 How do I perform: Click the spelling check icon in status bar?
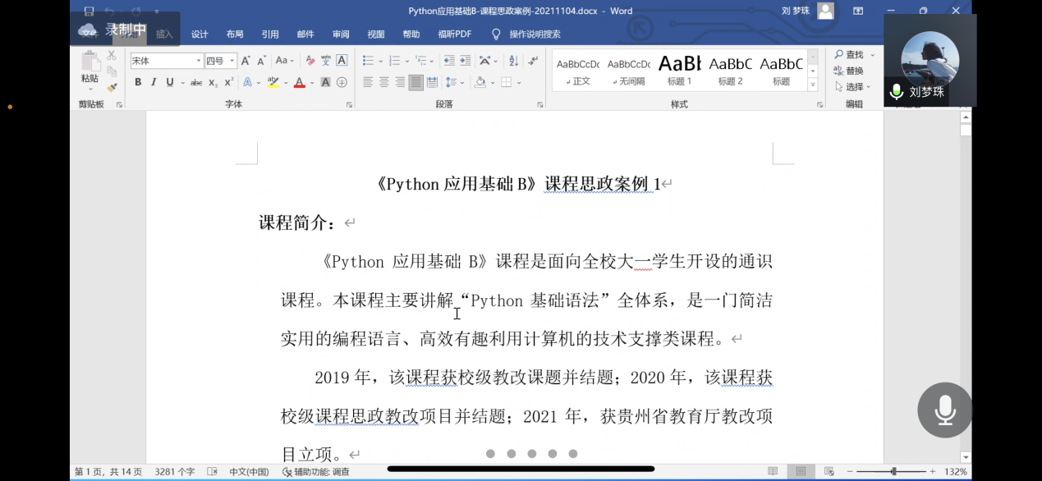(212, 471)
